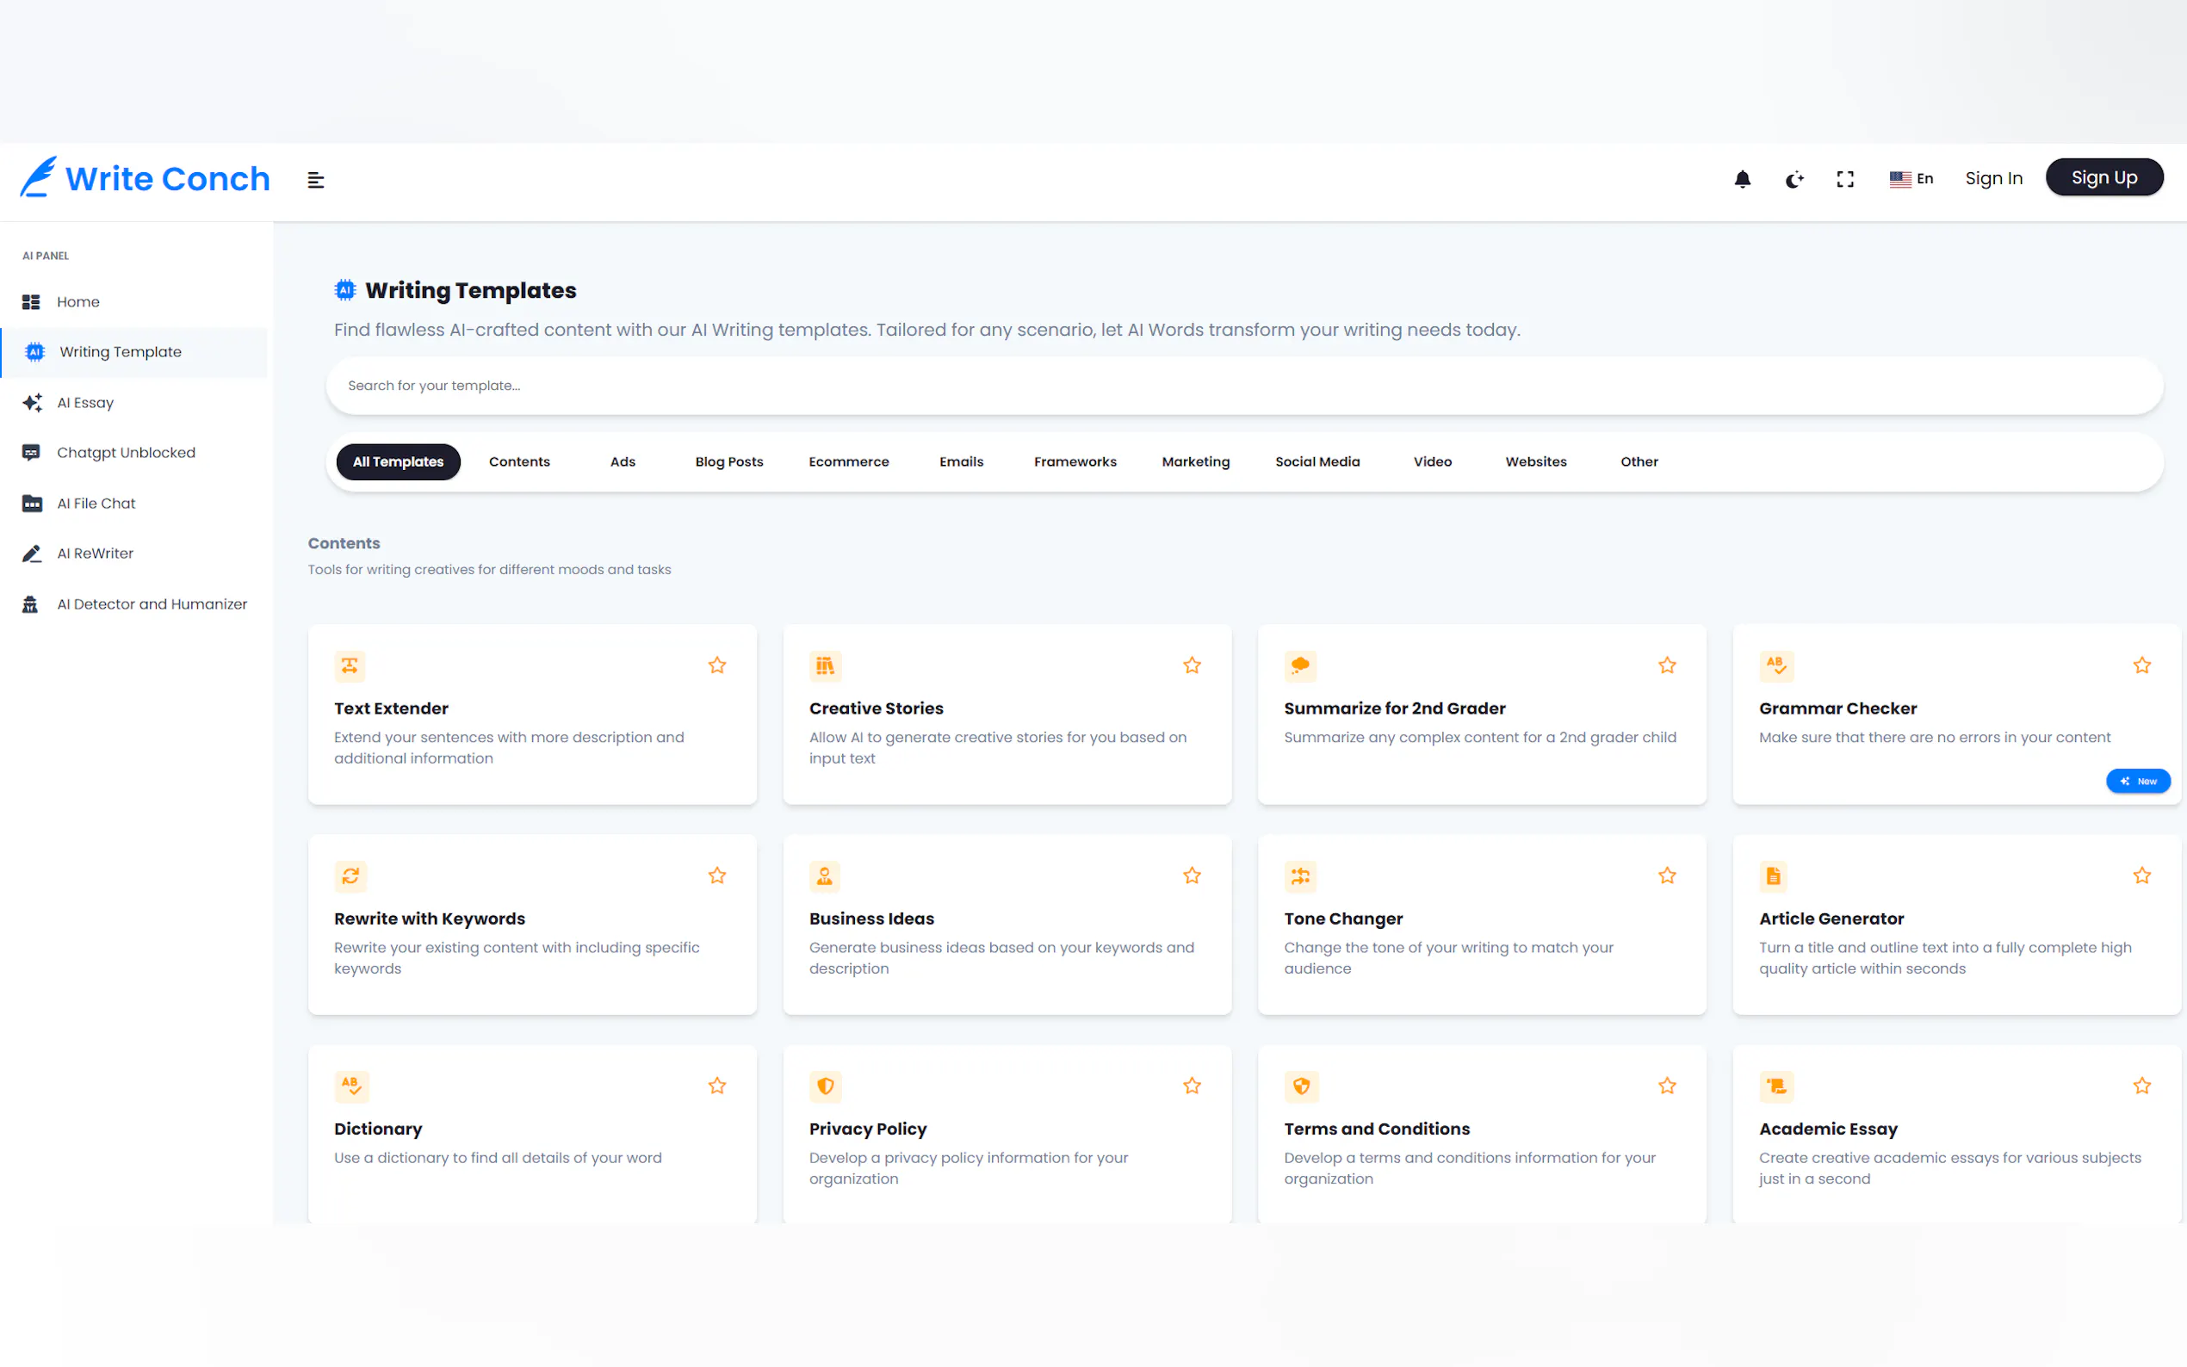Toggle dark mode moon icon
2187x1367 pixels.
(x=1794, y=179)
